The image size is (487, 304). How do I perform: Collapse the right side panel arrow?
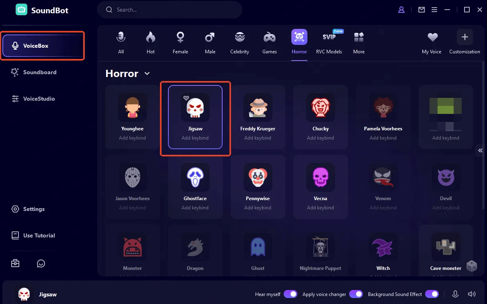point(480,150)
